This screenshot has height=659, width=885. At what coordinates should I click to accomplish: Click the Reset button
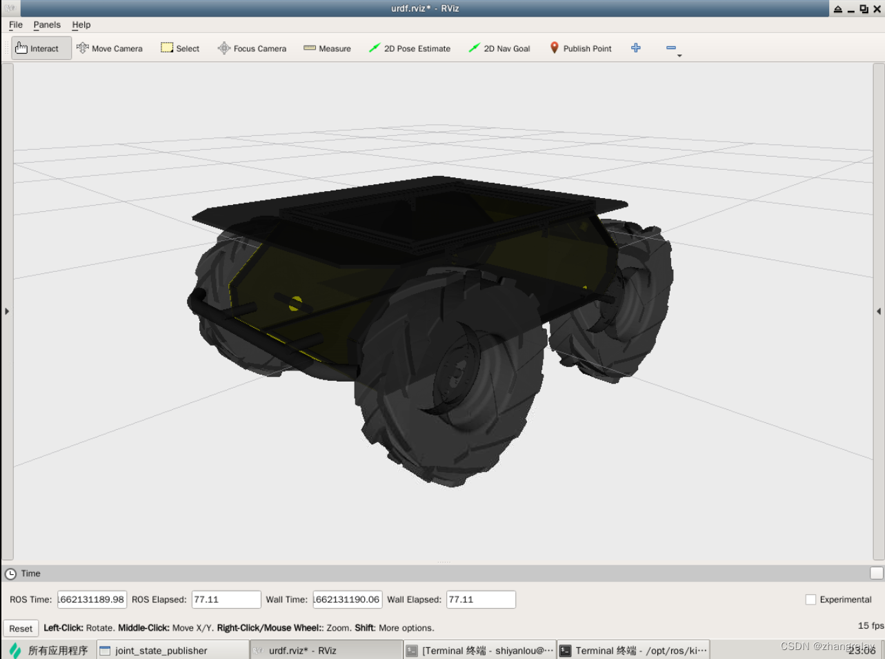[x=20, y=628]
